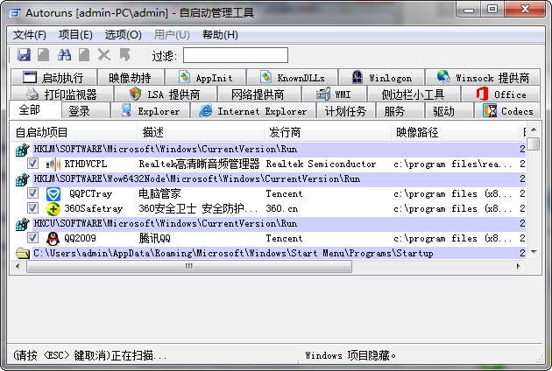Sort by the 映像路径 column header

point(455,132)
